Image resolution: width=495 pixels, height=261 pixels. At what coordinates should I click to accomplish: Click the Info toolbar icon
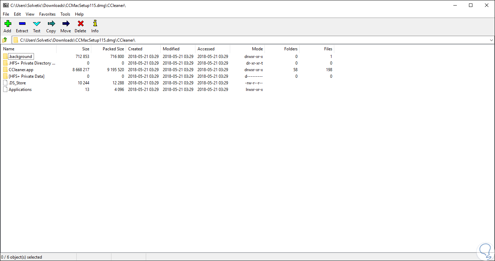click(95, 24)
